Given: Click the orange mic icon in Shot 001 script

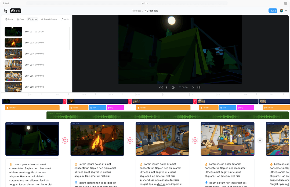Looking at the screenshot, I should 11,164.
